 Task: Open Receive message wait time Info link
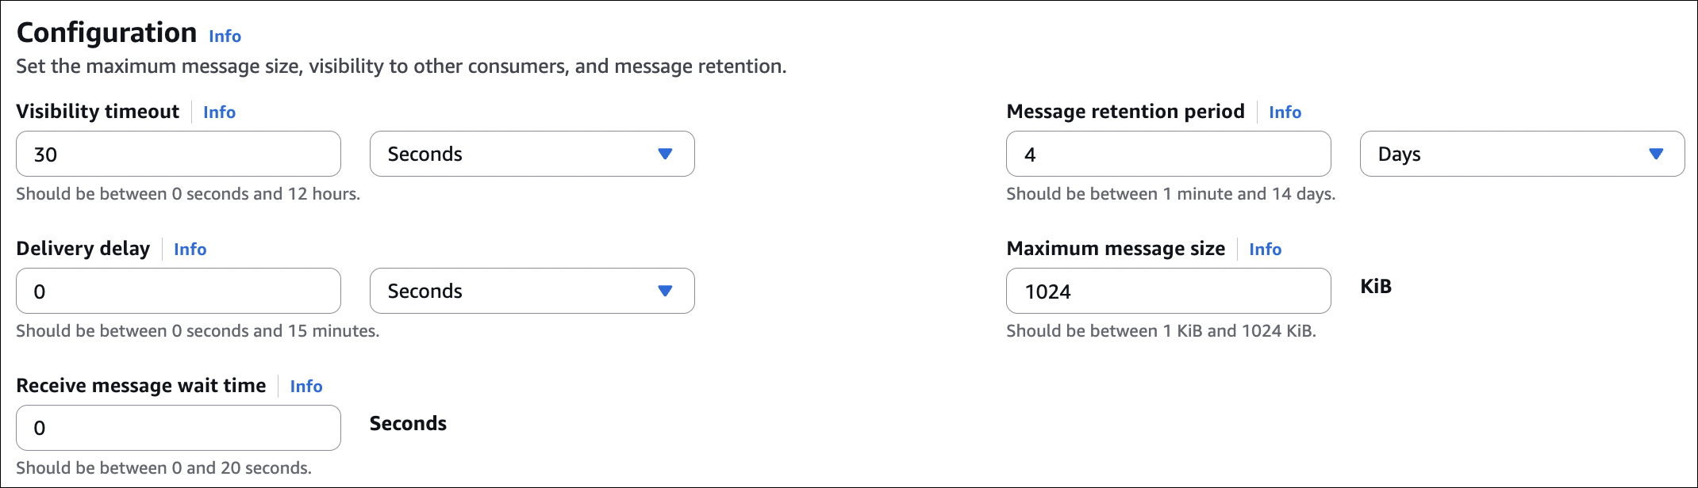(305, 387)
